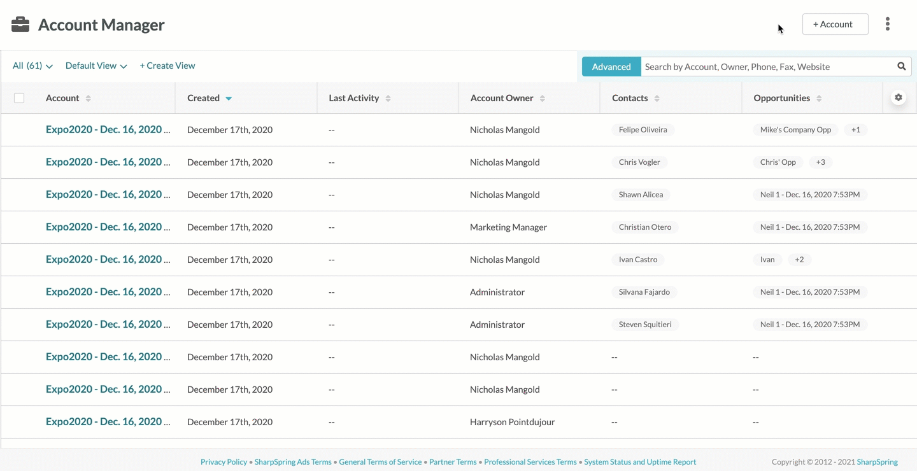Open the Default View dropdown
Image resolution: width=917 pixels, height=471 pixels.
tap(96, 66)
